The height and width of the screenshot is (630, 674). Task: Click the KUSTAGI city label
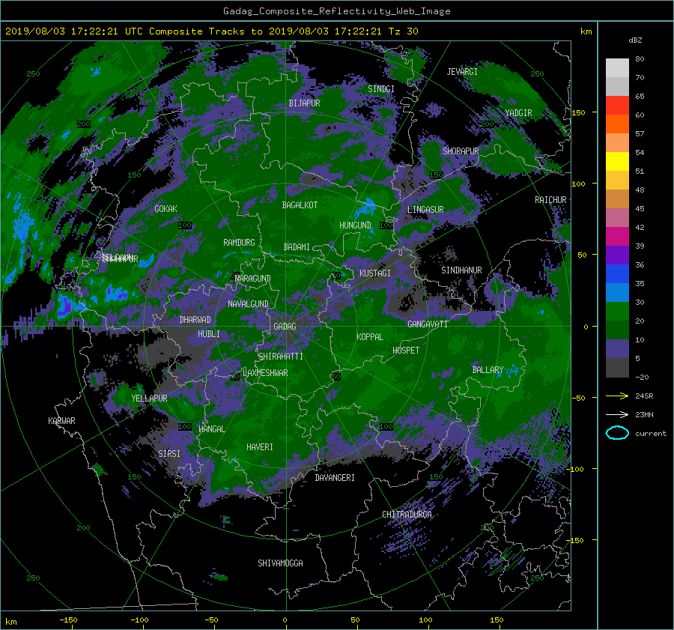375,273
